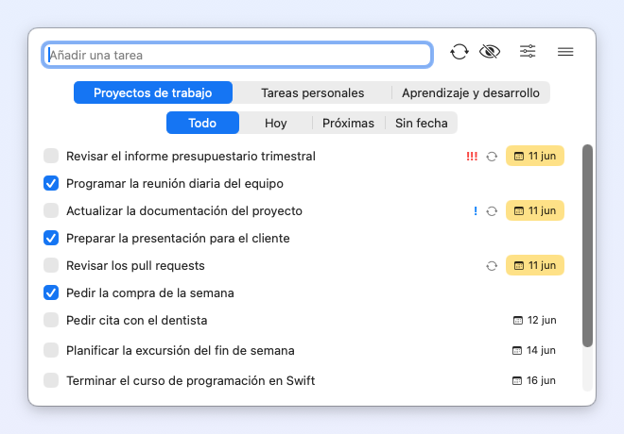Open '11 jun' date badge for 'Revisar el informe'

click(535, 156)
